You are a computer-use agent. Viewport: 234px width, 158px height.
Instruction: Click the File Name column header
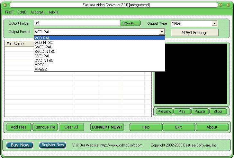point(20,44)
